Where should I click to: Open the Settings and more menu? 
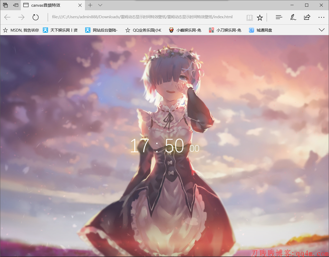tap(321, 17)
